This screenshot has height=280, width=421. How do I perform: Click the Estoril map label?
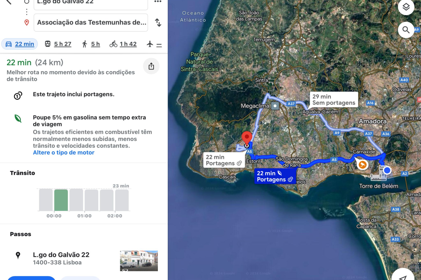click(x=253, y=161)
